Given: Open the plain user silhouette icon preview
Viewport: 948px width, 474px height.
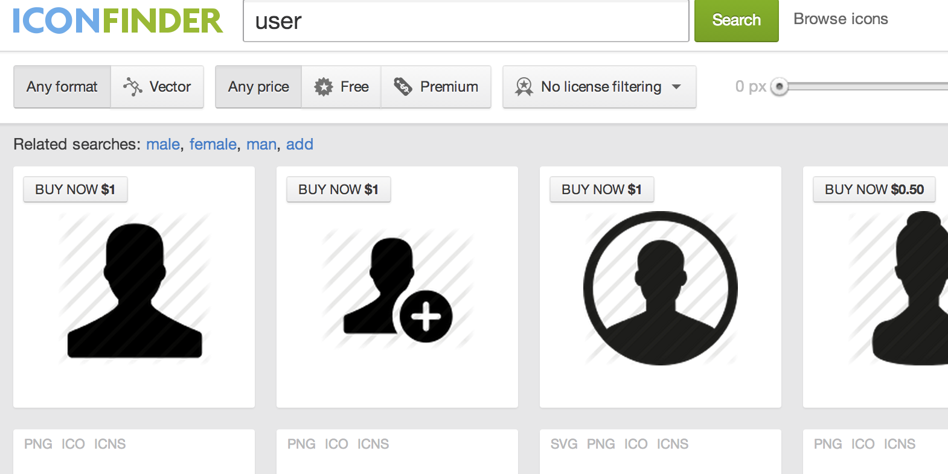Looking at the screenshot, I should point(134,289).
